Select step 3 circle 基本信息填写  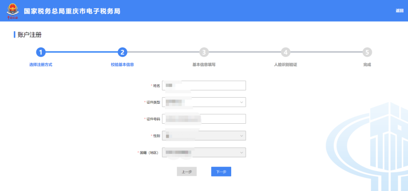coord(204,52)
